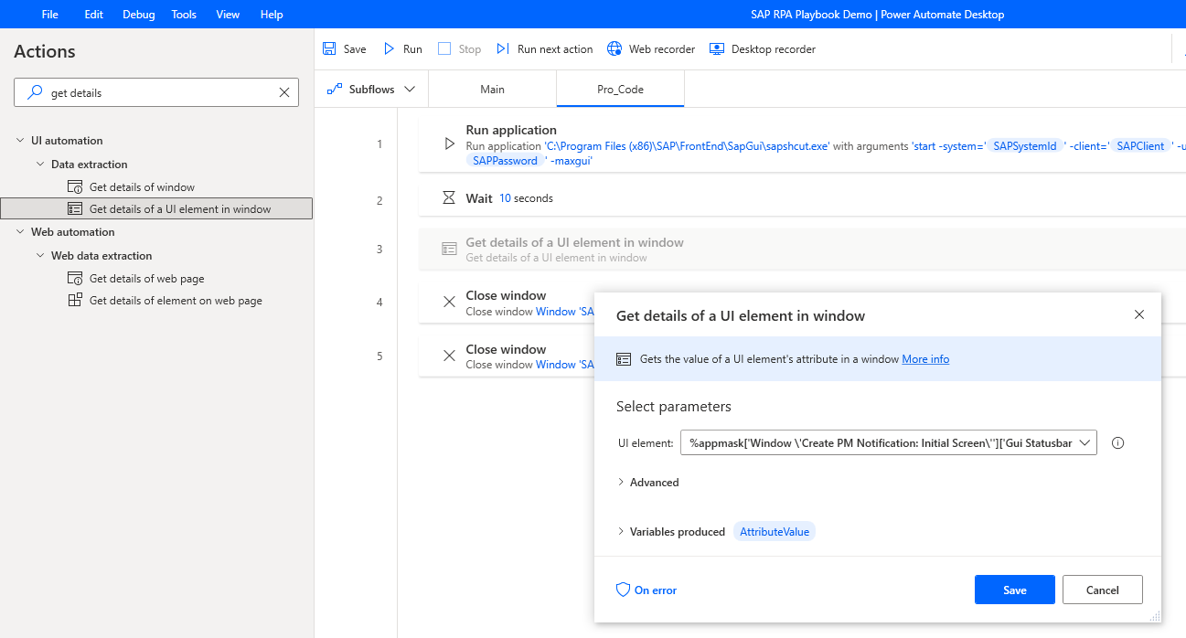The image size is (1186, 638).
Task: Click the Get details of UI element icon
Action: (x=75, y=208)
